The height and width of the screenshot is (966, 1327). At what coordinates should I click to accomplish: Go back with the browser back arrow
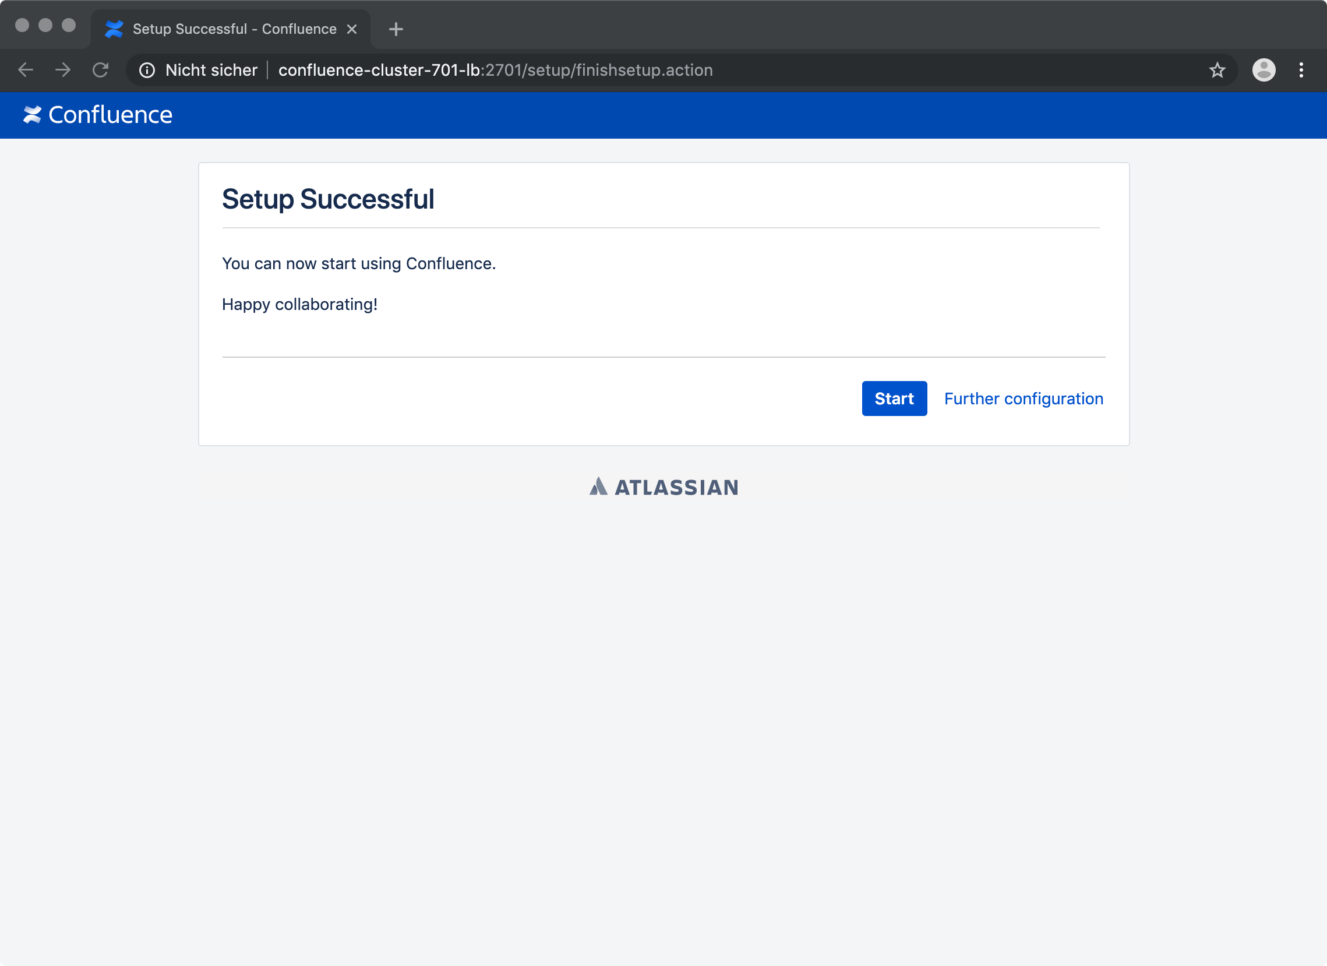coord(26,70)
